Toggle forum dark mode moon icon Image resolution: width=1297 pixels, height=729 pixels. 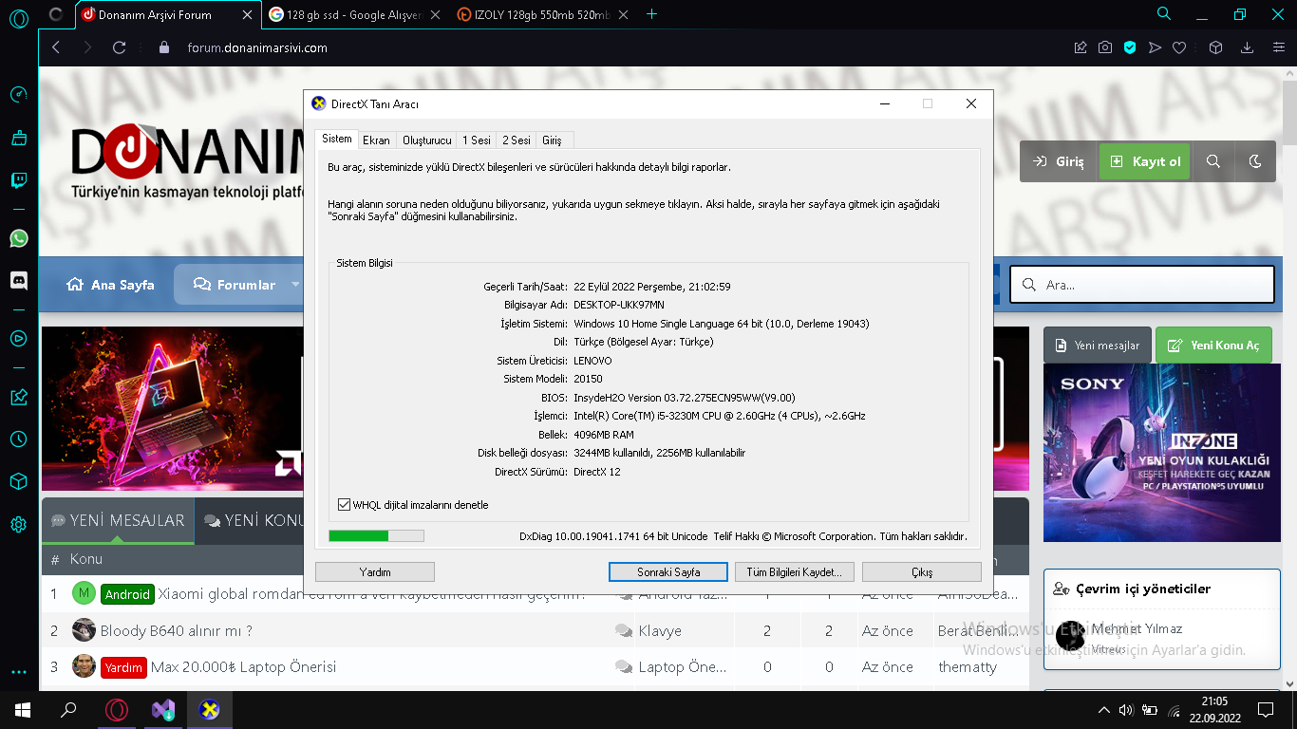pyautogui.click(x=1255, y=161)
